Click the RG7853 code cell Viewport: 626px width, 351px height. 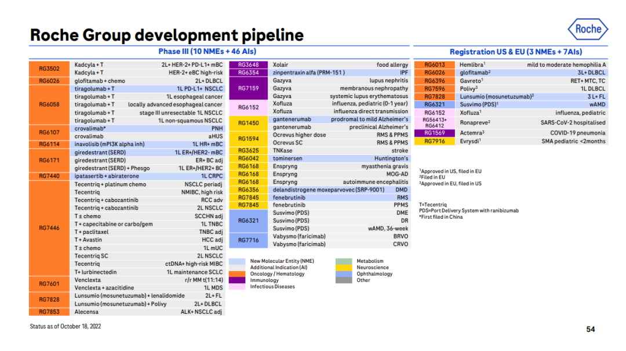click(x=49, y=312)
